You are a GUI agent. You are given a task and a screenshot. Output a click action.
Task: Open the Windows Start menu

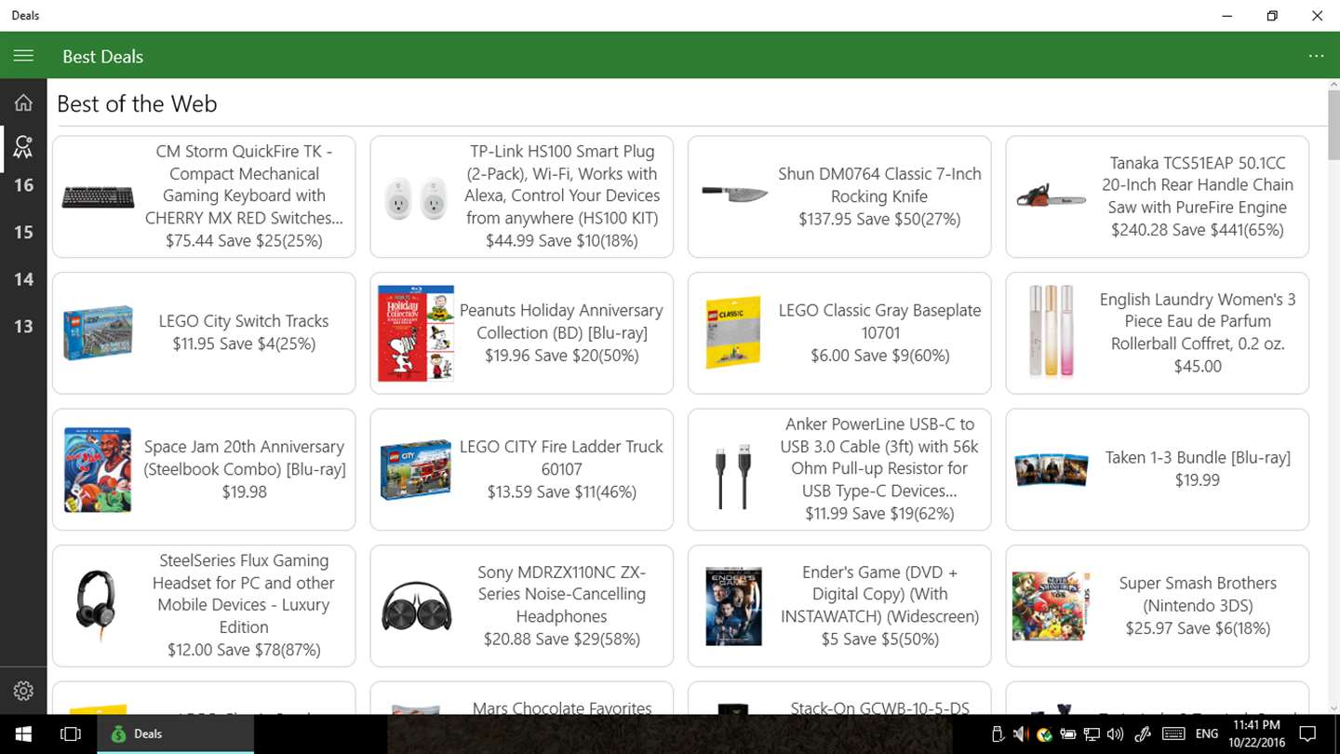pyautogui.click(x=23, y=734)
